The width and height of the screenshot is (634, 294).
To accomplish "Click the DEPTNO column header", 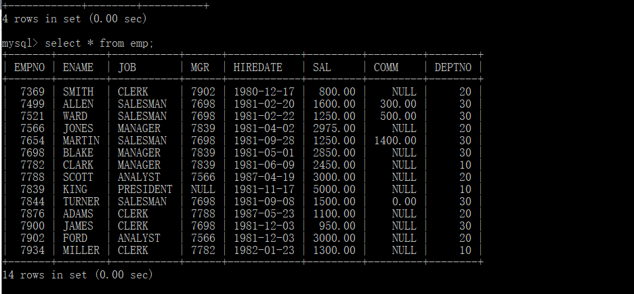I will tap(453, 67).
